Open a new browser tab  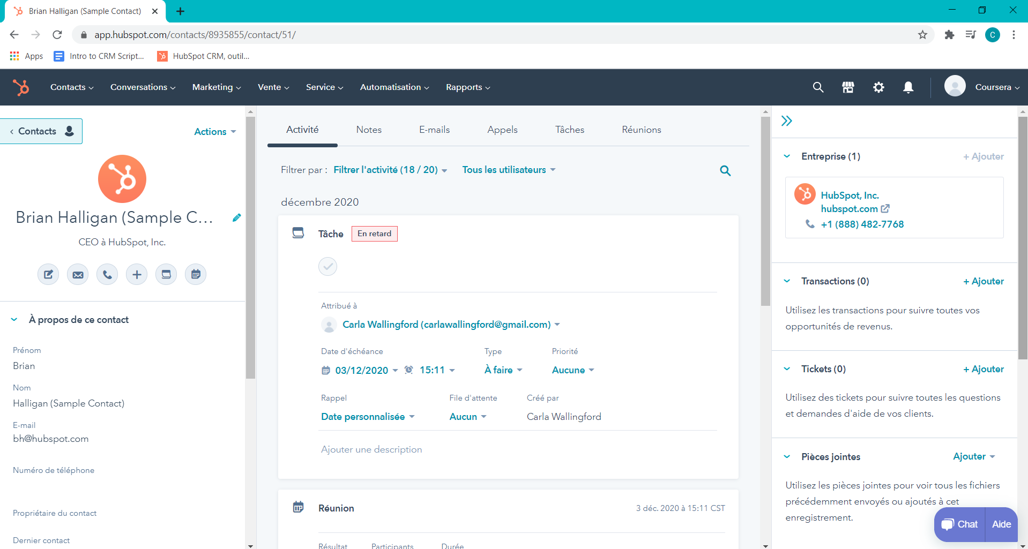tap(181, 11)
